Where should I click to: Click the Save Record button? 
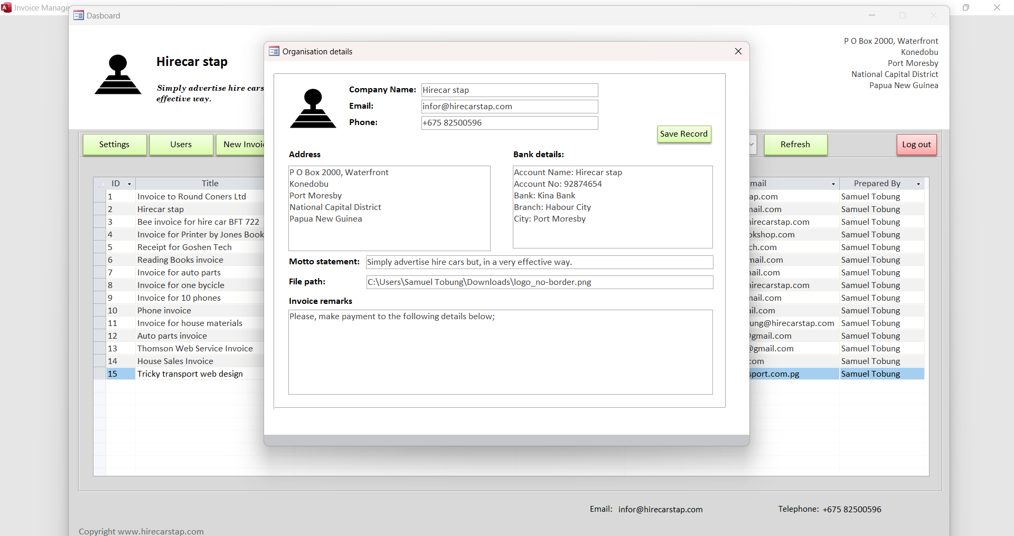(684, 134)
